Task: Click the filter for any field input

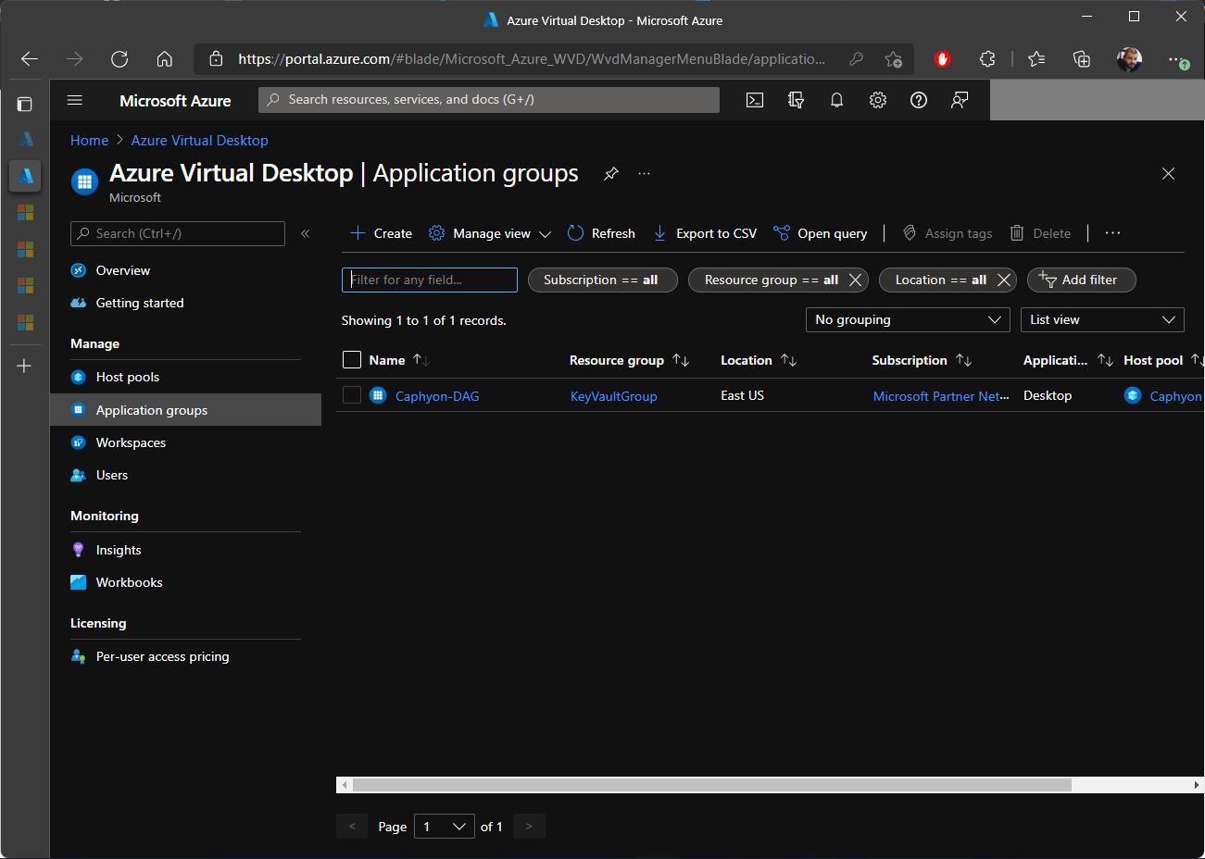Action: click(x=429, y=280)
